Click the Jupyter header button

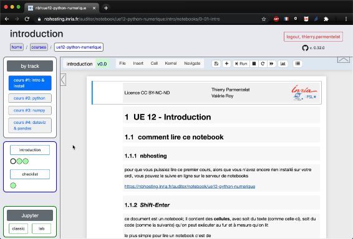pyautogui.click(x=30, y=215)
